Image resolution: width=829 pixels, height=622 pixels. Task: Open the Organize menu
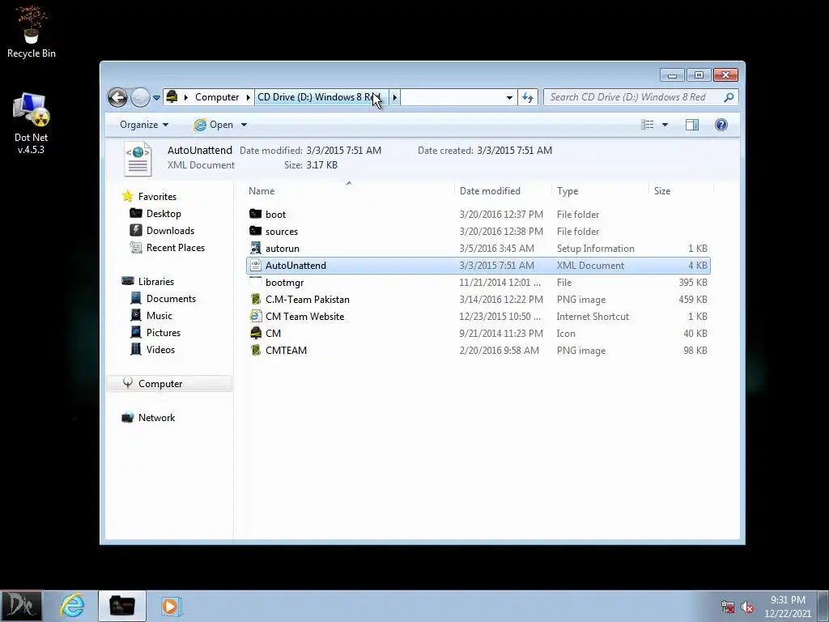pyautogui.click(x=144, y=125)
